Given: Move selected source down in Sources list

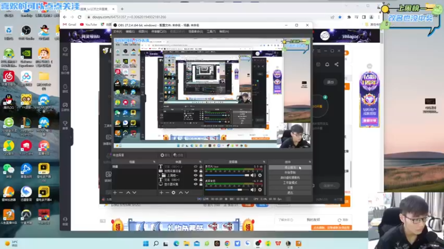Looking at the screenshot, I should (x=187, y=193).
